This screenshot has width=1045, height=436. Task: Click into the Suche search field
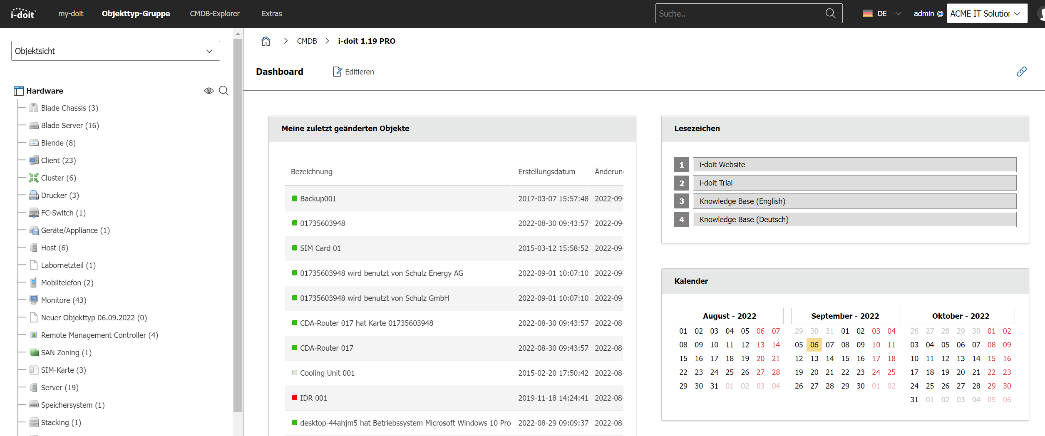[739, 13]
